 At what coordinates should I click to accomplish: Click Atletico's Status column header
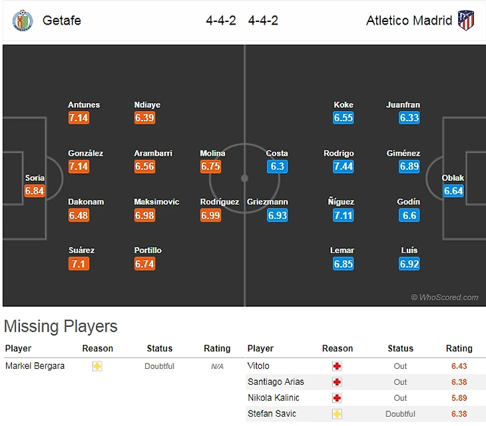point(400,349)
